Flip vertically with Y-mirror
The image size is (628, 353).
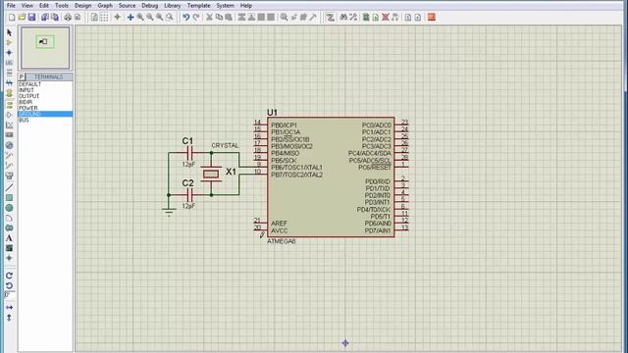click(x=9, y=318)
